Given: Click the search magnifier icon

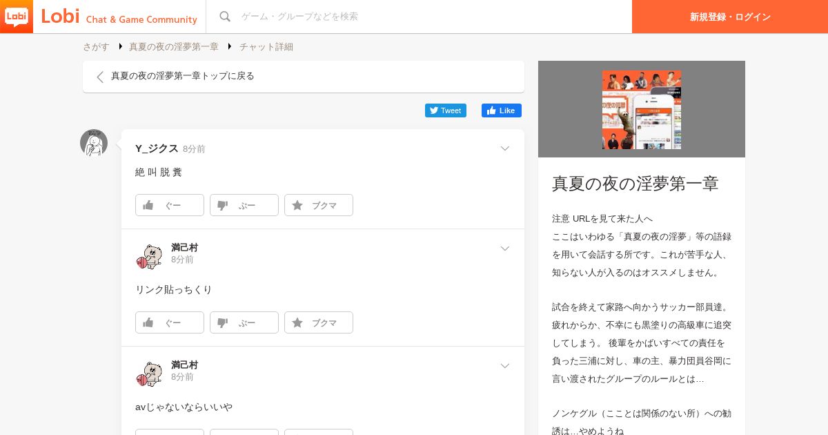Looking at the screenshot, I should pyautogui.click(x=225, y=17).
